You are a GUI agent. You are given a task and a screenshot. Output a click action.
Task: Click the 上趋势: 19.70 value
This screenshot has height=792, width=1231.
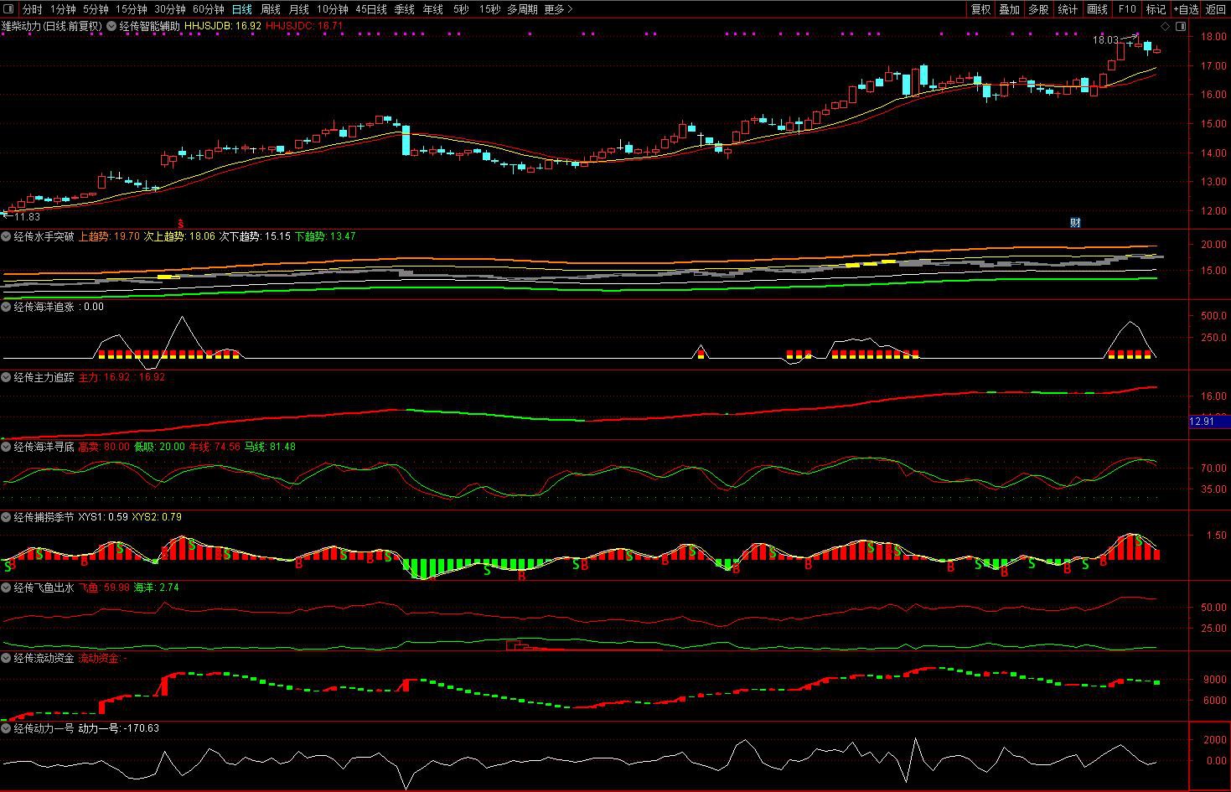(x=109, y=236)
